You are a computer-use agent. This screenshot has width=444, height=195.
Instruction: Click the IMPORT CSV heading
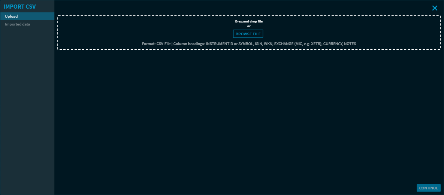20,7
